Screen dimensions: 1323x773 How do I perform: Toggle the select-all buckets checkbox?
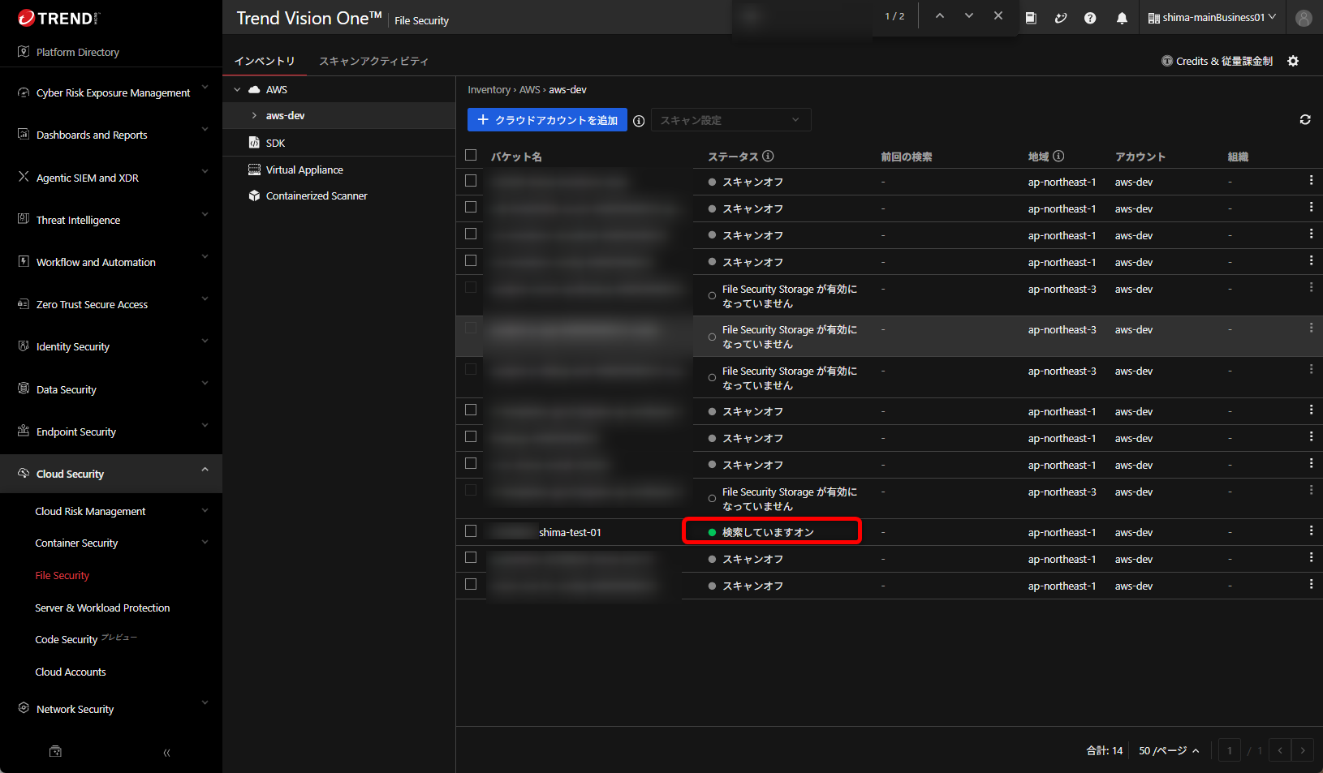[x=471, y=155]
